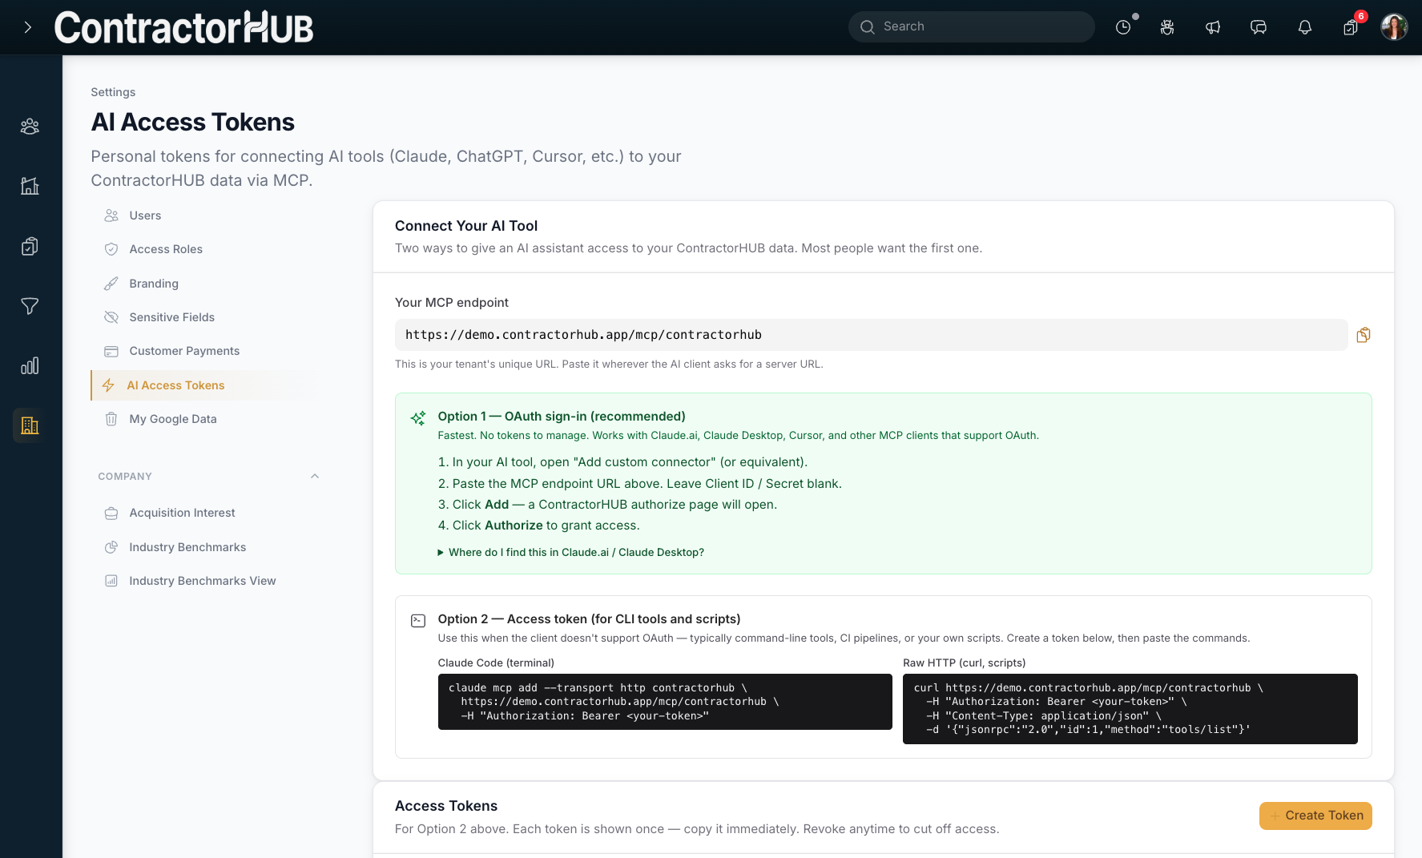Open Users settings page
The width and height of the screenshot is (1422, 858).
(x=145, y=216)
